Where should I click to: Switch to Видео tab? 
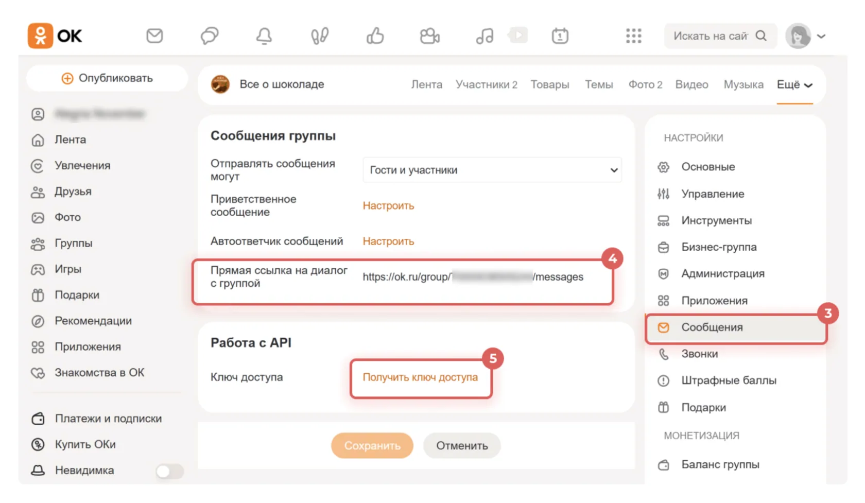coord(691,84)
